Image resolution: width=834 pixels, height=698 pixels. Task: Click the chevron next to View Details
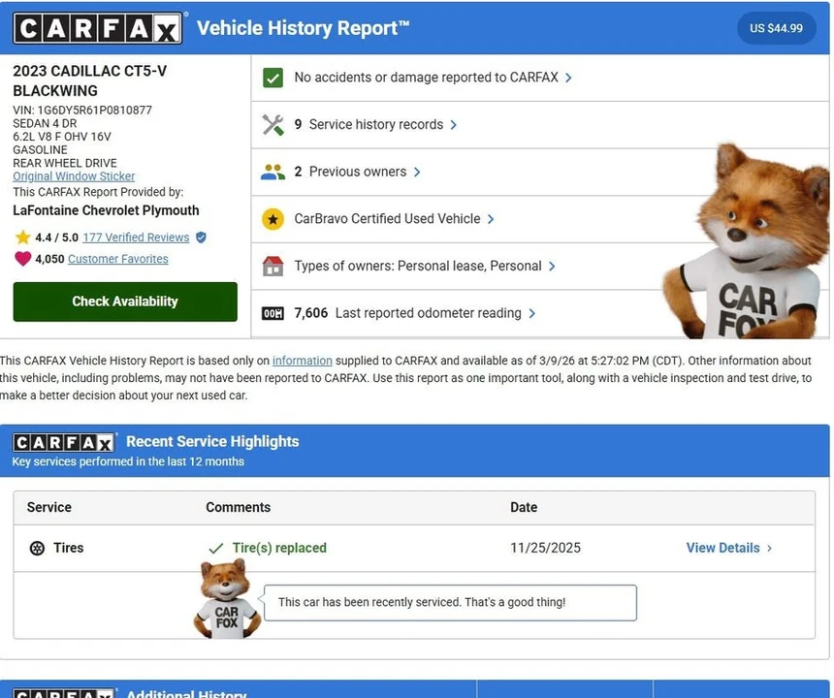click(x=769, y=548)
